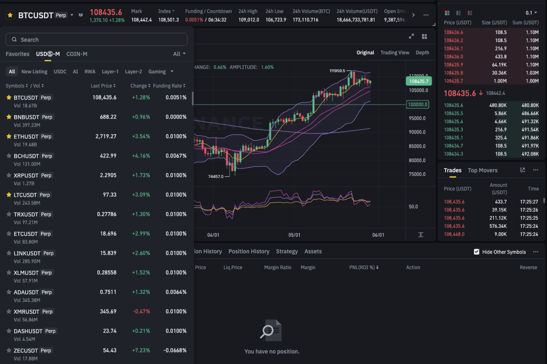Viewport: 547px width, 364px height.
Task: Favorite BCHUSDT by clicking its star
Action: [x=8, y=156]
